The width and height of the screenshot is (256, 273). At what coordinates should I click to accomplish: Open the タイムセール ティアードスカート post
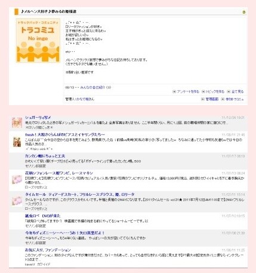point(80,194)
